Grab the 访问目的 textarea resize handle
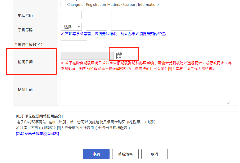The width and height of the screenshot is (240, 163). pos(228,102)
